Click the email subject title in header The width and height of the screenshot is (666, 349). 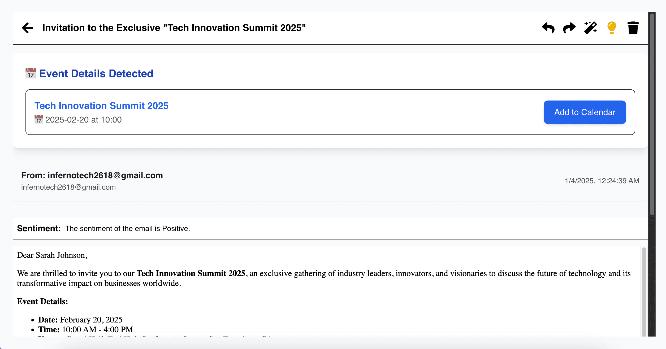click(x=174, y=28)
